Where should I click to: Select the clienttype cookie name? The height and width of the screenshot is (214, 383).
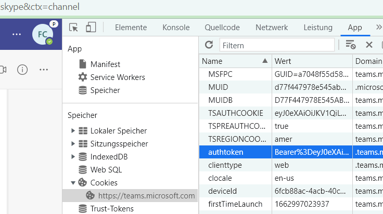[225, 165]
